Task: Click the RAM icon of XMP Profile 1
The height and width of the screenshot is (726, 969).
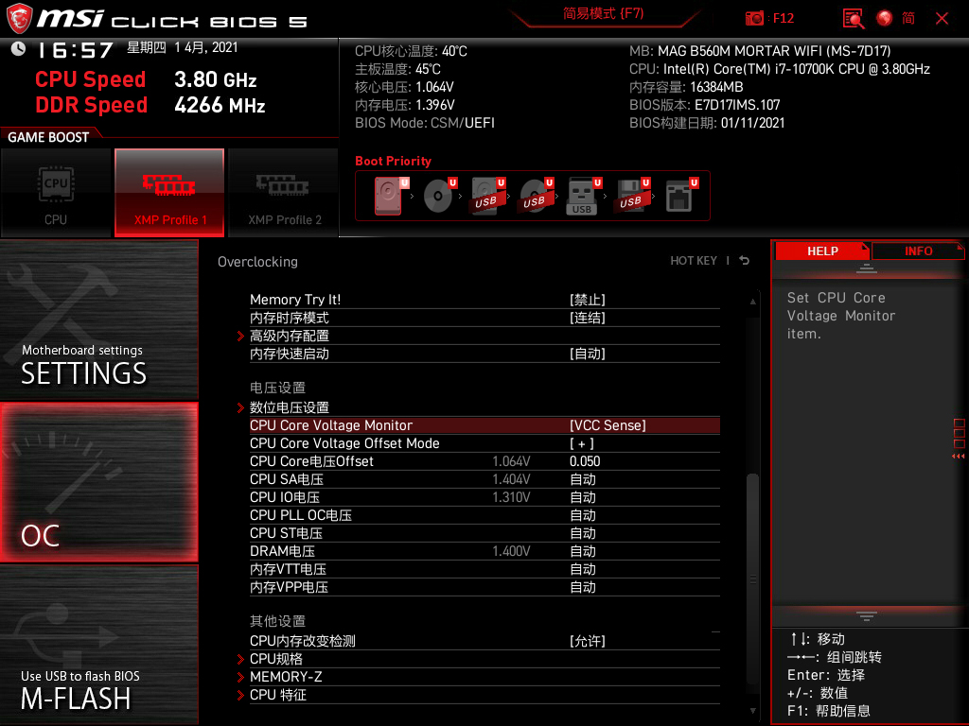Action: (168, 184)
